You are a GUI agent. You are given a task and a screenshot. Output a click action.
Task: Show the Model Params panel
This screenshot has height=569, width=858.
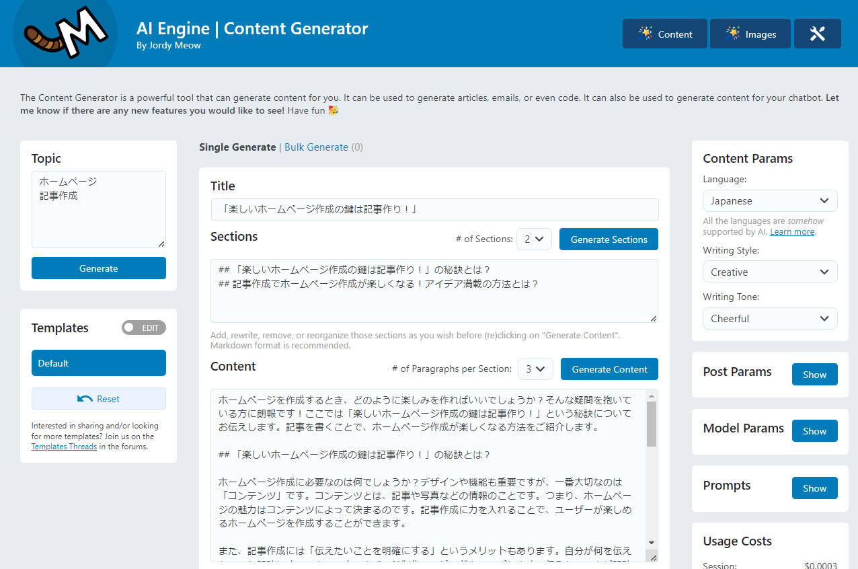[814, 430]
